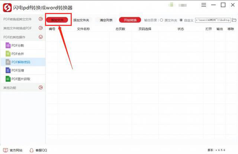The width and height of the screenshot is (238, 154).
Task: Click the app logo lightning icon
Action: click(7, 7)
